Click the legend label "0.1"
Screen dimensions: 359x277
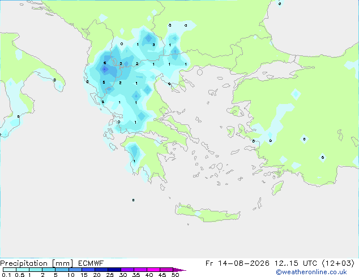tap(6, 275)
